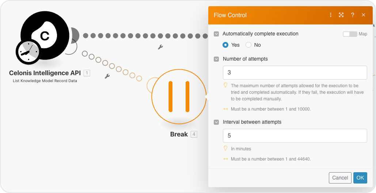The image size is (376, 193).
Task: Toggle the Map switch
Action: [x=350, y=34]
